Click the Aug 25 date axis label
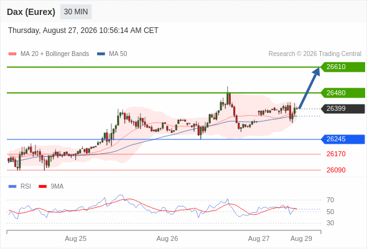Viewport: 367px width, 249px height. tap(76, 238)
